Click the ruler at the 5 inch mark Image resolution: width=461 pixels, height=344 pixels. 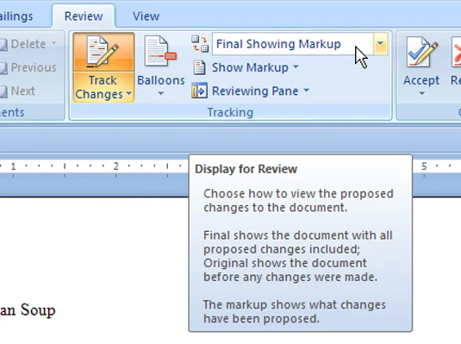pyautogui.click(x=424, y=166)
